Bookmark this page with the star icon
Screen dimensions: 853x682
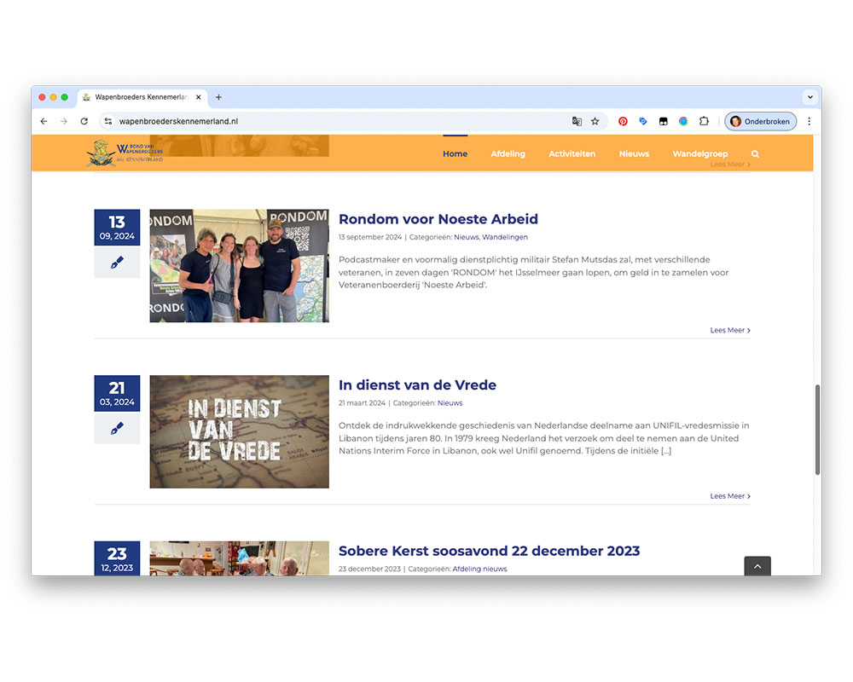click(595, 121)
